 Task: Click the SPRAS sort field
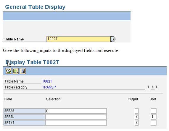154,111
